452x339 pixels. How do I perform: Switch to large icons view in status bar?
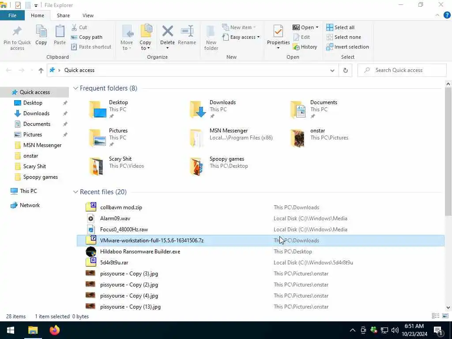[x=445, y=316]
